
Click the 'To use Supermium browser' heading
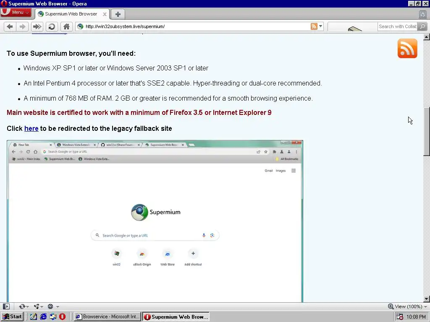tap(71, 53)
